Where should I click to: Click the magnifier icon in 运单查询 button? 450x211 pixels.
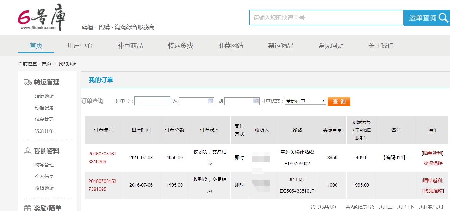(443, 18)
